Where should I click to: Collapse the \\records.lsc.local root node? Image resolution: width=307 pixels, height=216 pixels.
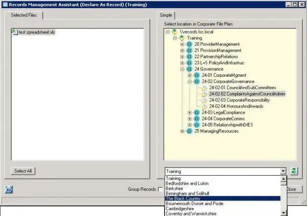pos(167,32)
